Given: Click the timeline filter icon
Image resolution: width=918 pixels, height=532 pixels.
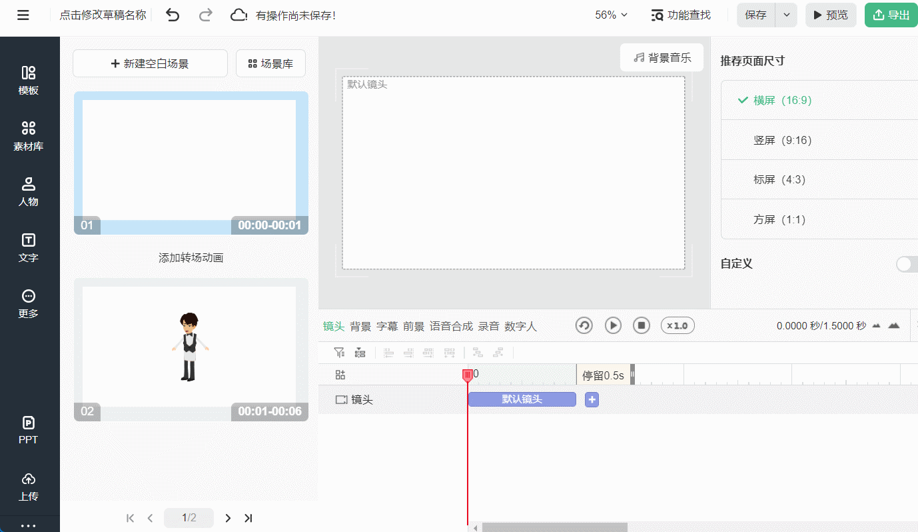Looking at the screenshot, I should pyautogui.click(x=339, y=353).
